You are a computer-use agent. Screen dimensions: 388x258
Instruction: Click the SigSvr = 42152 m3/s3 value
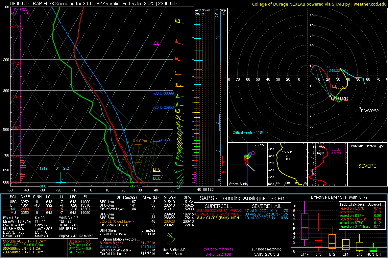point(76,236)
